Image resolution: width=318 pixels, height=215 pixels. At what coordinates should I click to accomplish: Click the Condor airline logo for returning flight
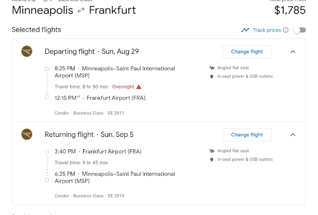click(27, 134)
